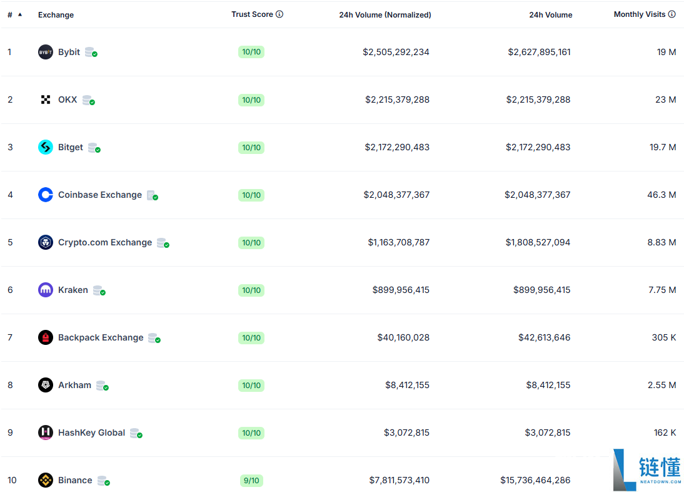
Task: Click OKX's 10/10 trust score badge
Action: tap(251, 100)
